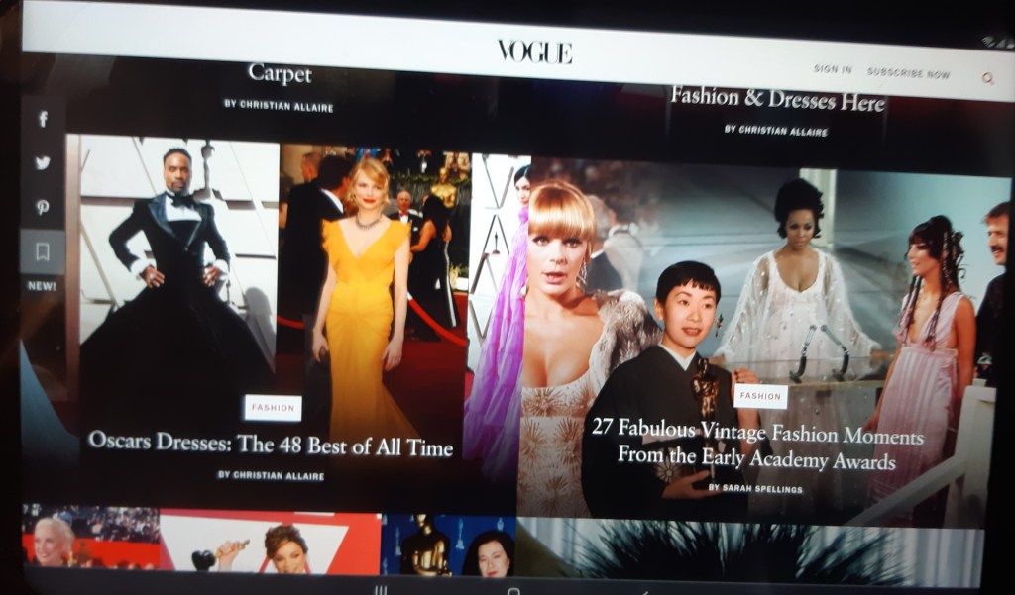Click the 'Fashion & Dresses Here' headline
The image size is (1015, 595).
point(777,100)
